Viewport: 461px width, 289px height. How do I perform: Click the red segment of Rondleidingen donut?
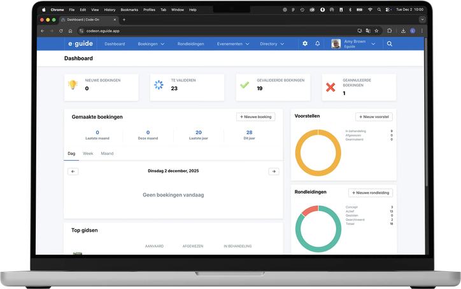(x=309, y=210)
